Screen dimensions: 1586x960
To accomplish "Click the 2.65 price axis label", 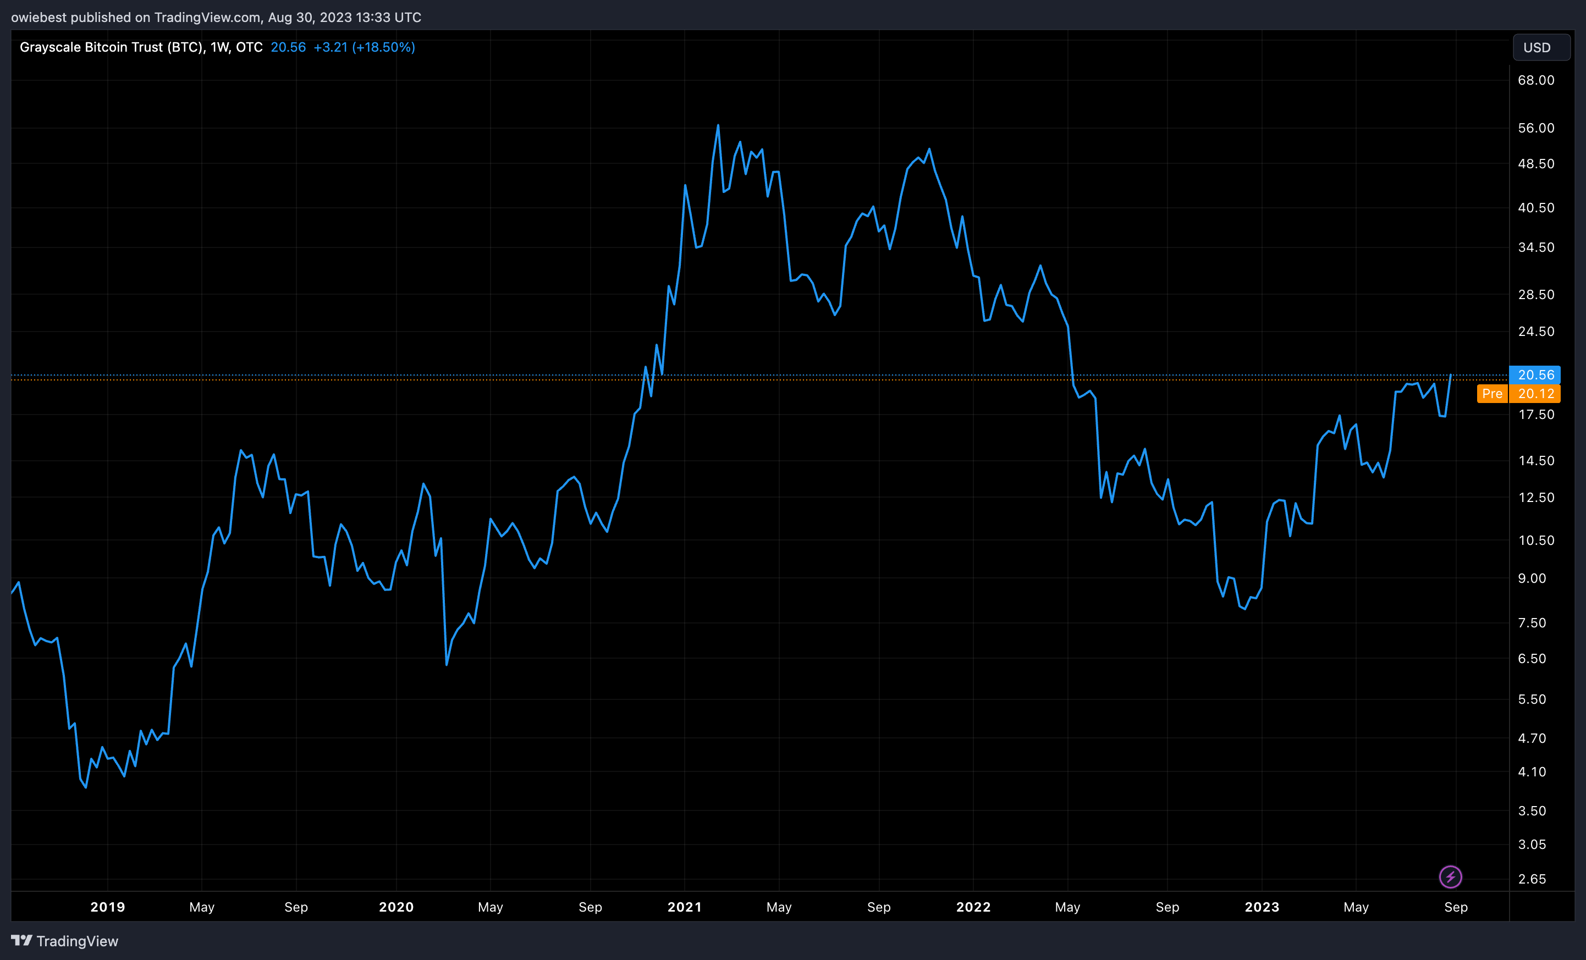I will 1532,879.
